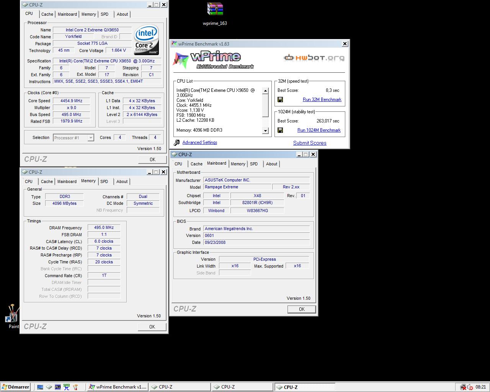Open the Démarrer start menu

[x=15, y=387]
